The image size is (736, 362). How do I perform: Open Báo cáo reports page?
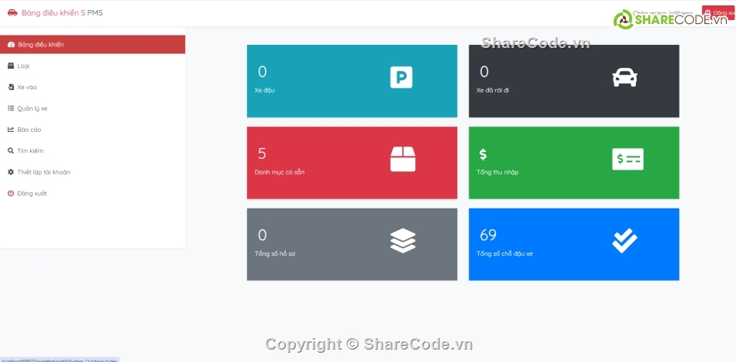pyautogui.click(x=92, y=129)
